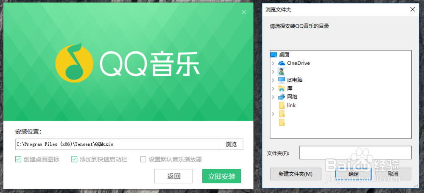Expand the user profile tree node
The image size is (424, 193).
273,72
